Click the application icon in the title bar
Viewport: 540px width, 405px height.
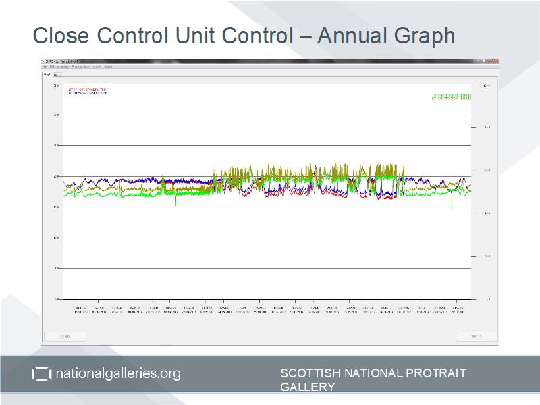pyautogui.click(x=44, y=61)
